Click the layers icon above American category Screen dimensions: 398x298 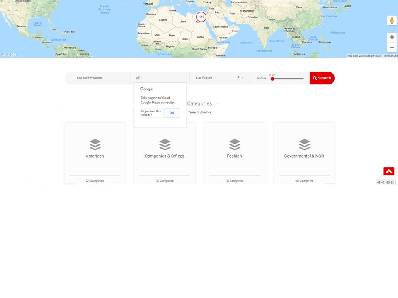coord(95,145)
